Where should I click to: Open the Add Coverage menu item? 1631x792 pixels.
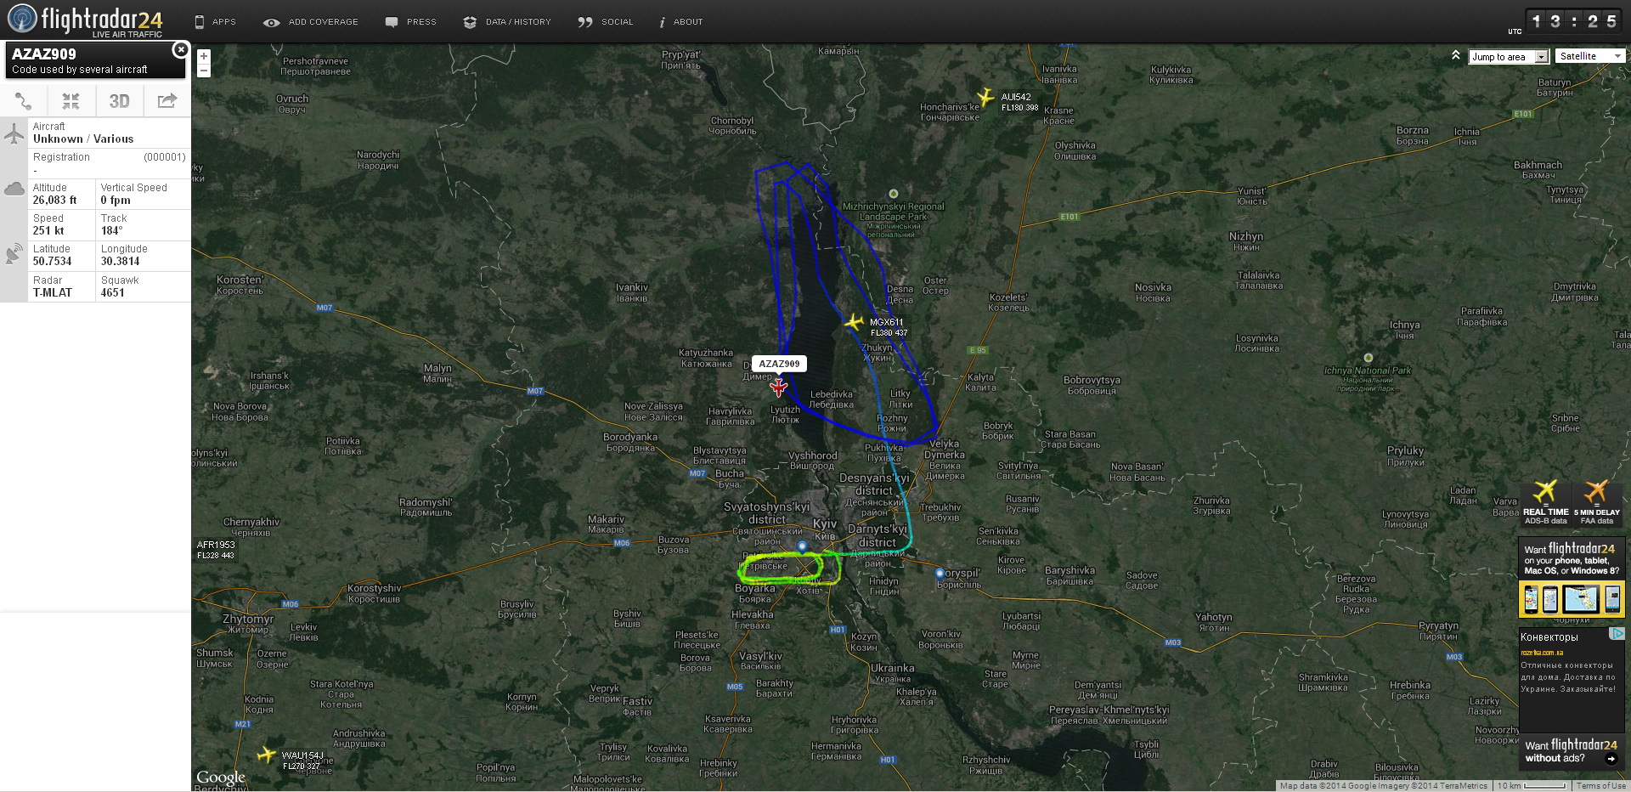click(x=311, y=22)
